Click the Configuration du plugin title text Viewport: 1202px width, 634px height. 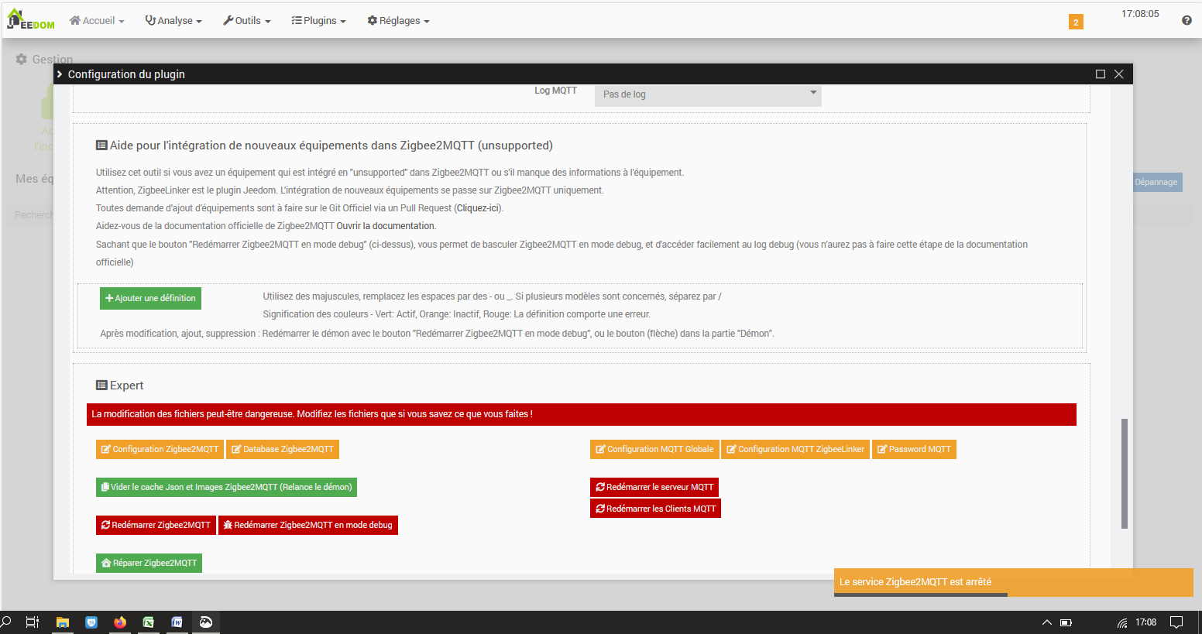(126, 74)
